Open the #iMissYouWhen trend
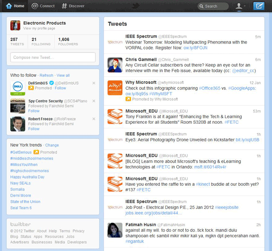This screenshot has width=272, height=251. (24, 164)
